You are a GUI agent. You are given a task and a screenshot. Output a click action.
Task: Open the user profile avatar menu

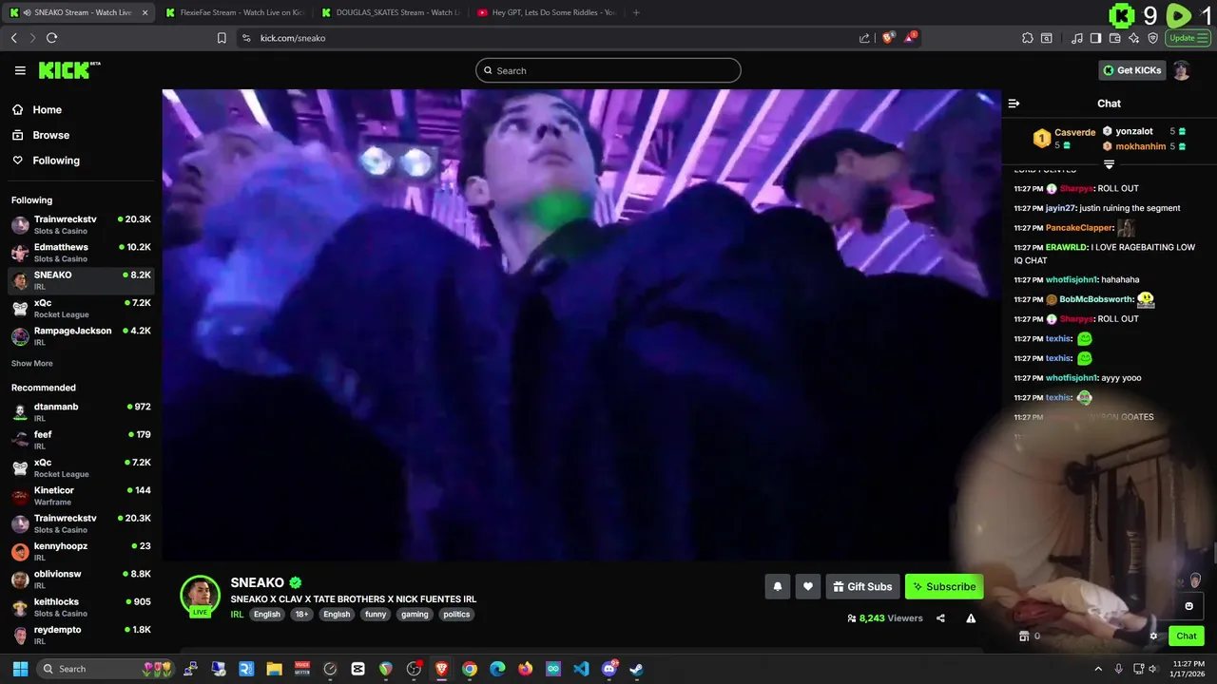1181,70
